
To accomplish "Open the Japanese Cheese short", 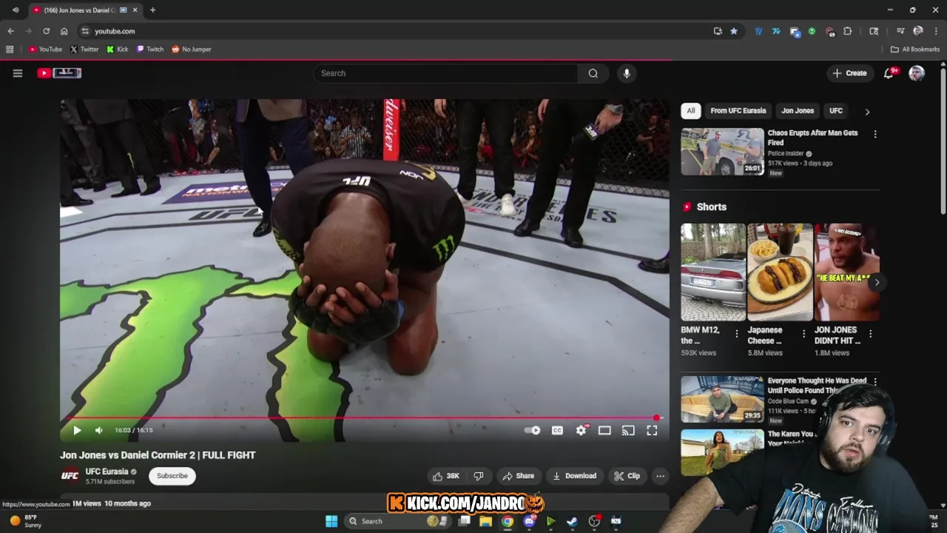I will pyautogui.click(x=780, y=272).
